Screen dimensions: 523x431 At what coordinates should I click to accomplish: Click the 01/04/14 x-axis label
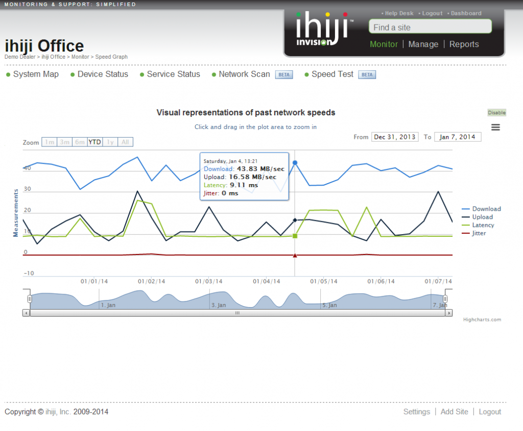(267, 282)
